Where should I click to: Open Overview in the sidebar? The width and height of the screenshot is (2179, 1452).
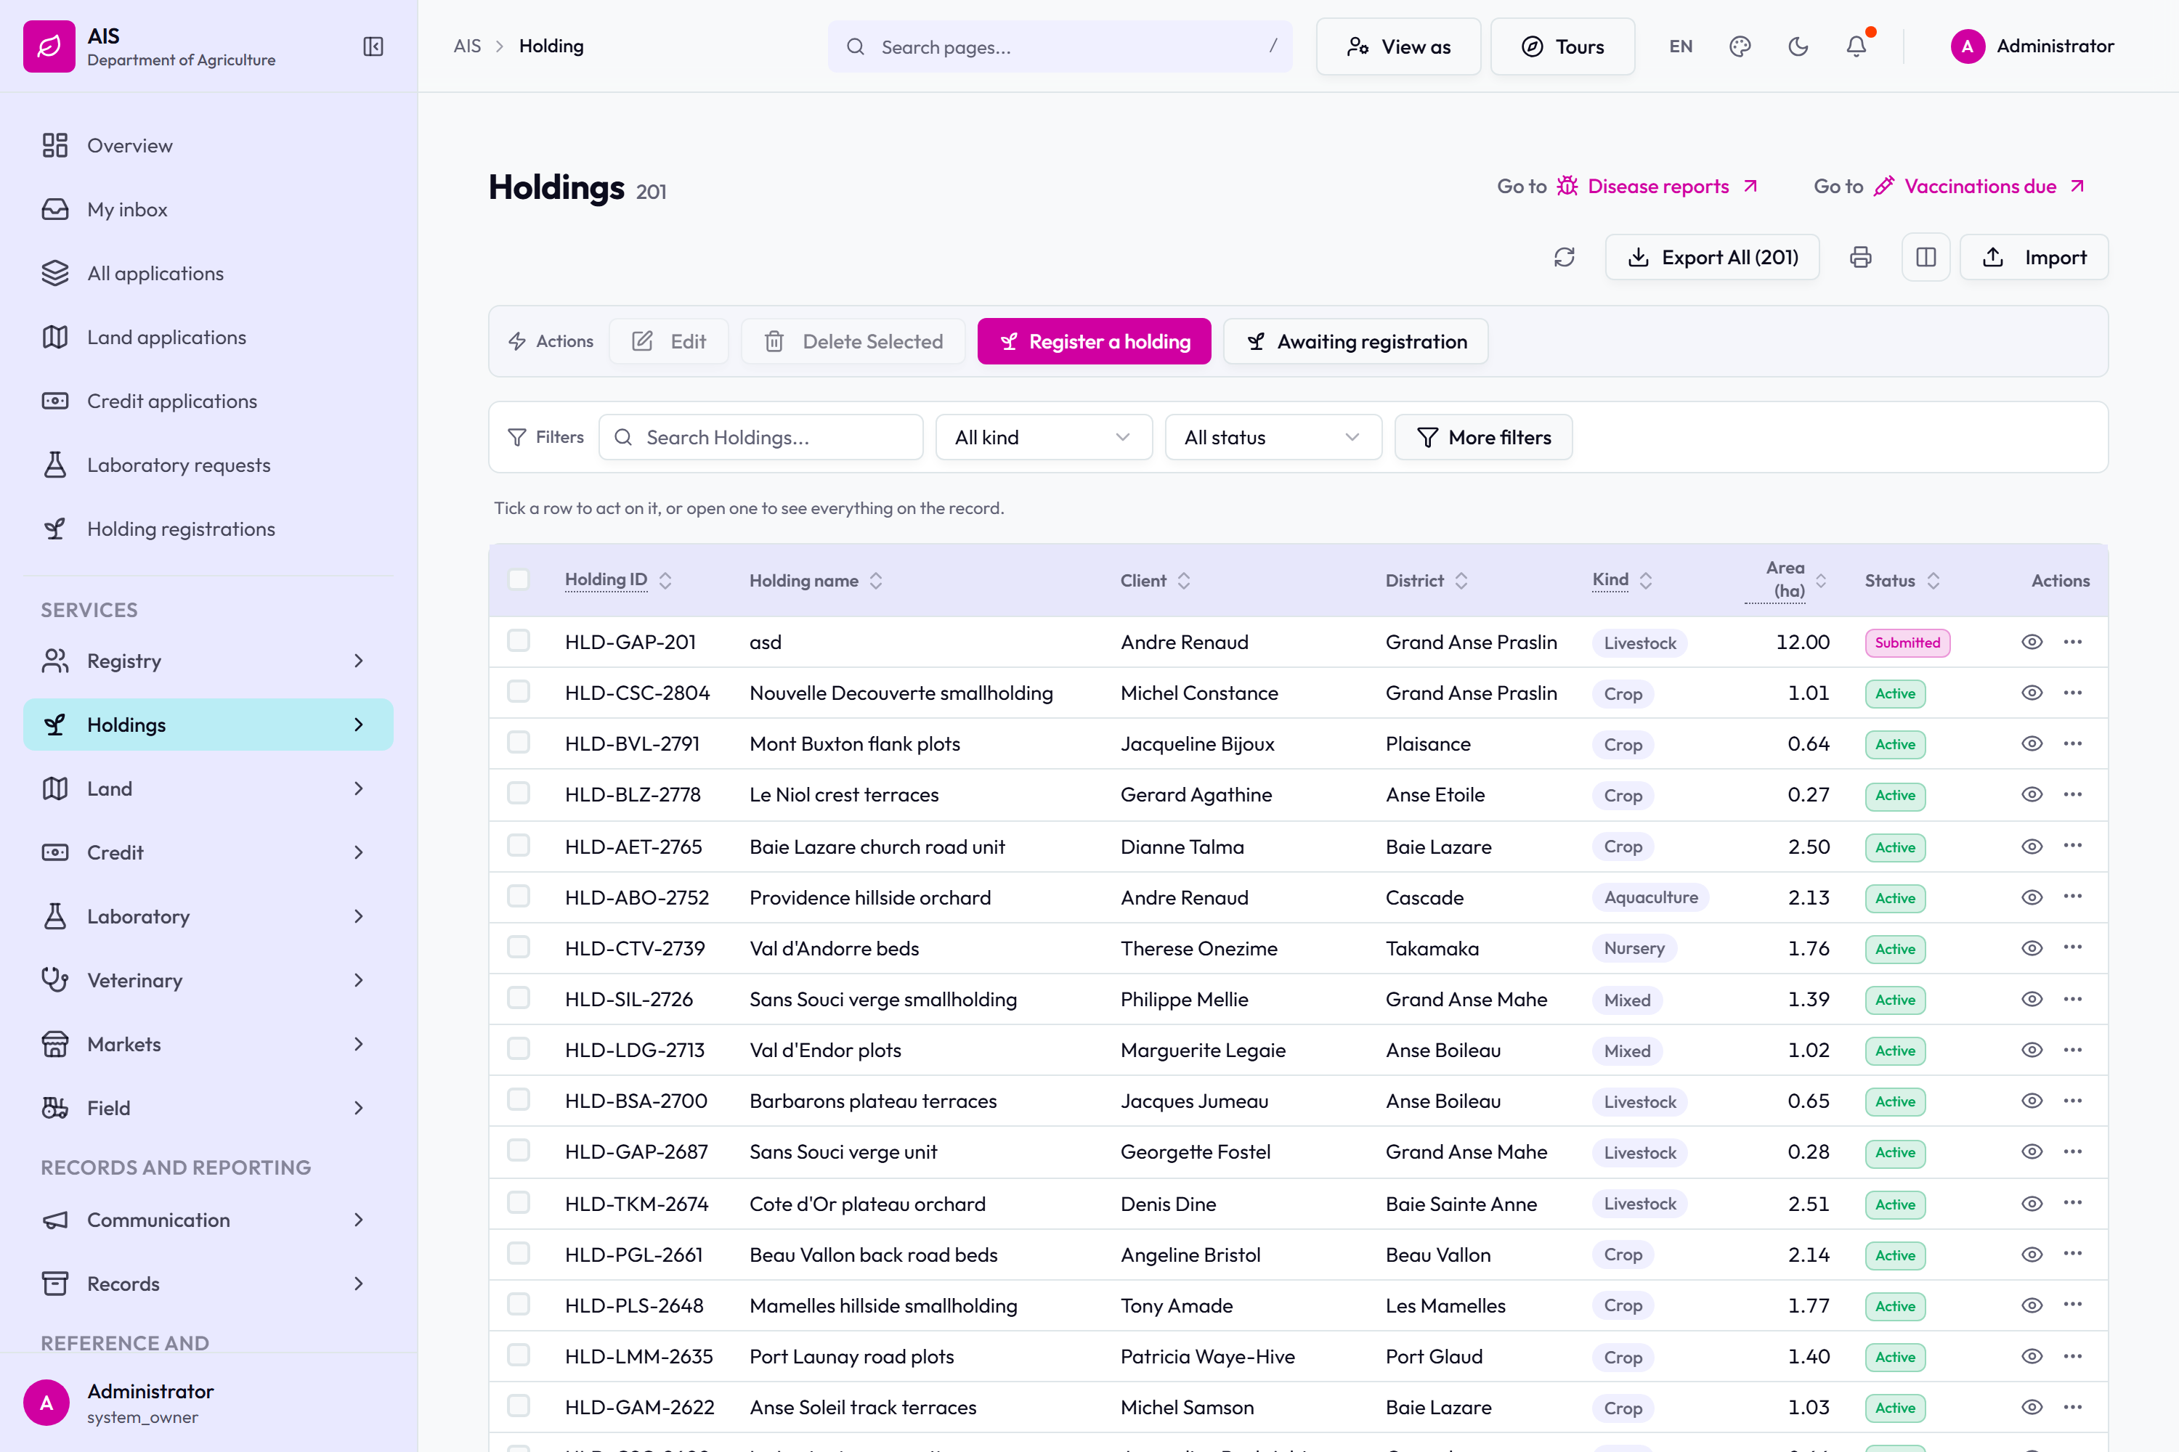tap(208, 145)
